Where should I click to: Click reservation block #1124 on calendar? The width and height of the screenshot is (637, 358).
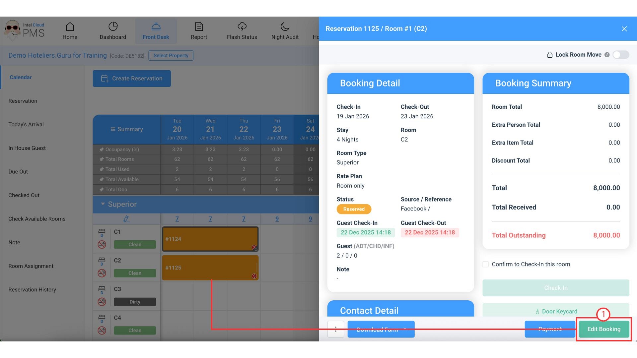[210, 239]
